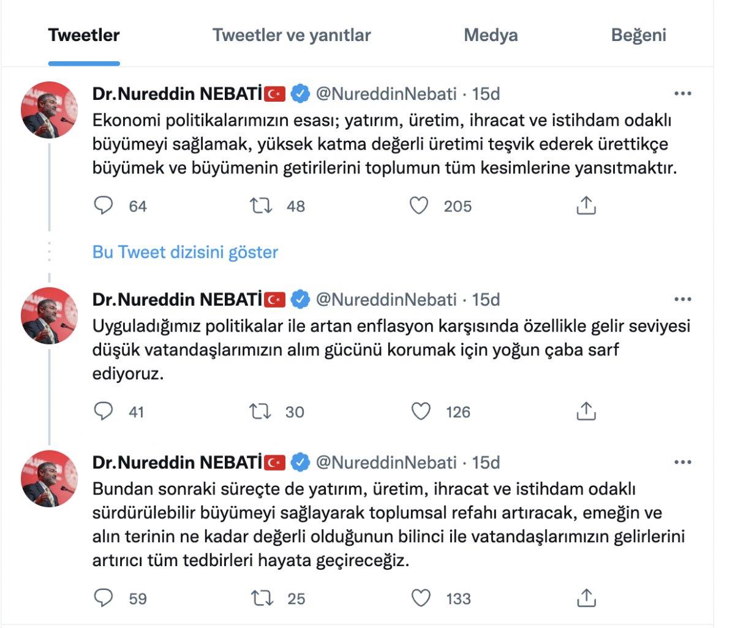This screenshot has width=735, height=628.
Task: Reply to the first tweet about economy policies
Action: pos(103,206)
